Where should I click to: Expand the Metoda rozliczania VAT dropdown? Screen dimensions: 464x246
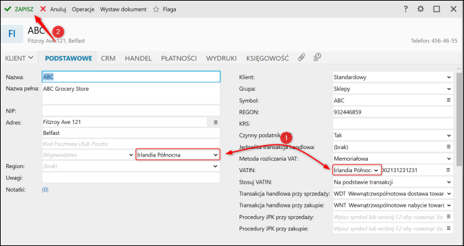click(393, 158)
